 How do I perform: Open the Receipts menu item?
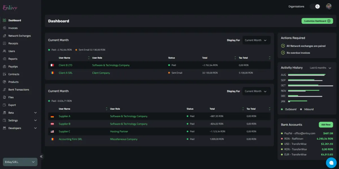13,43
